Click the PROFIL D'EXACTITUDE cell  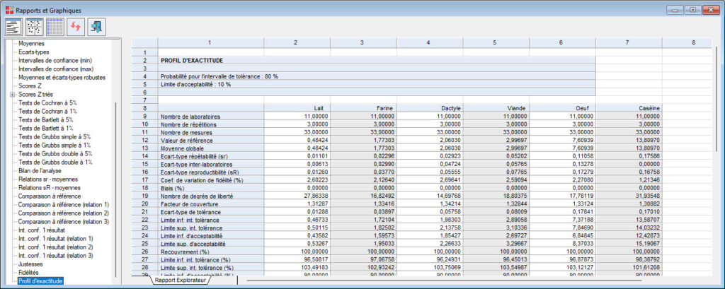[x=377, y=61]
